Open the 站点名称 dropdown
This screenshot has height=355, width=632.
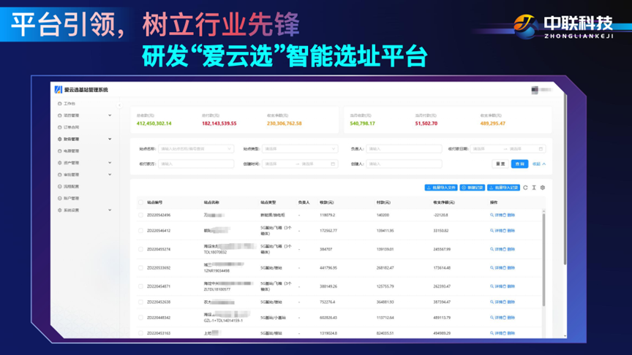pos(196,149)
